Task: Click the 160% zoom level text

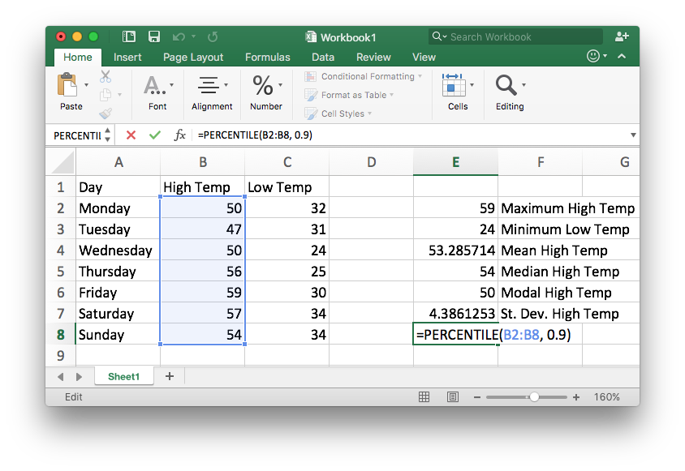Action: [x=606, y=397]
